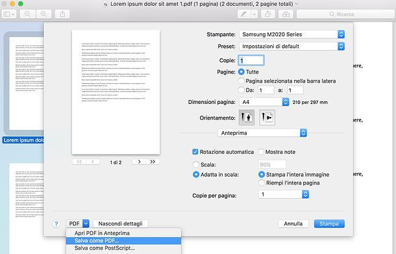Click the print preview page image
The height and width of the screenshot is (254, 396).
[x=116, y=92]
